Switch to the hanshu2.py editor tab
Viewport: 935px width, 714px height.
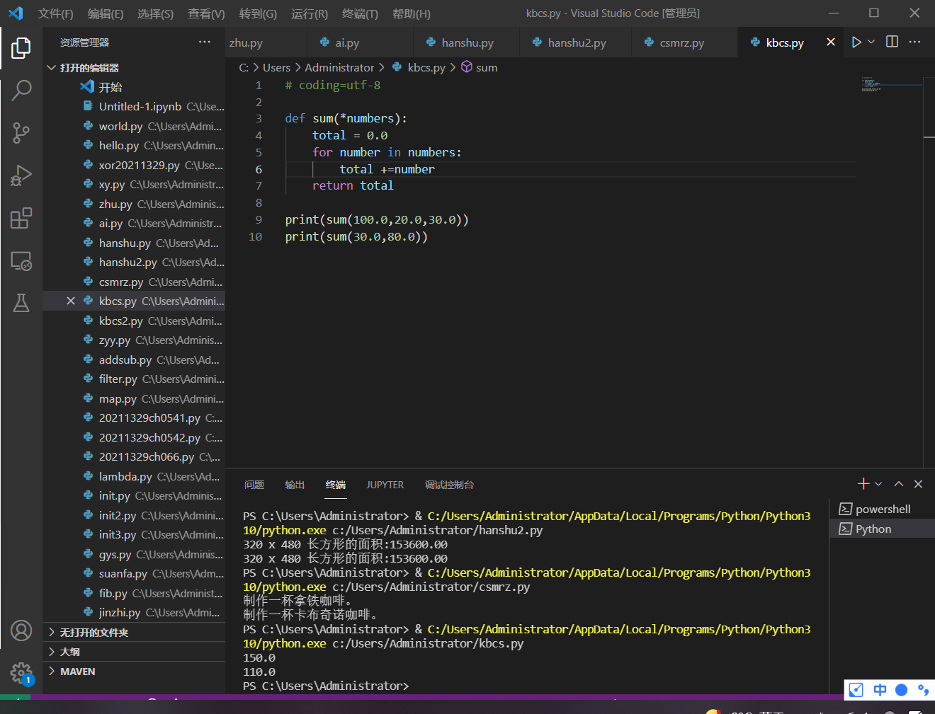576,43
